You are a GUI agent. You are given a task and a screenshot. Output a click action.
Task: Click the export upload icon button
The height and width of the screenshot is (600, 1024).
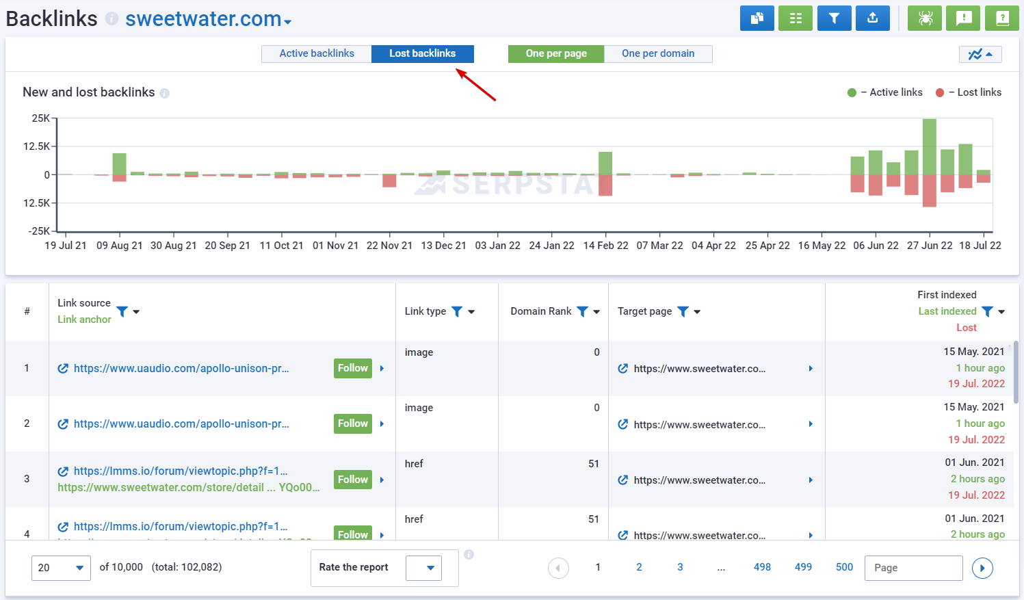[873, 18]
